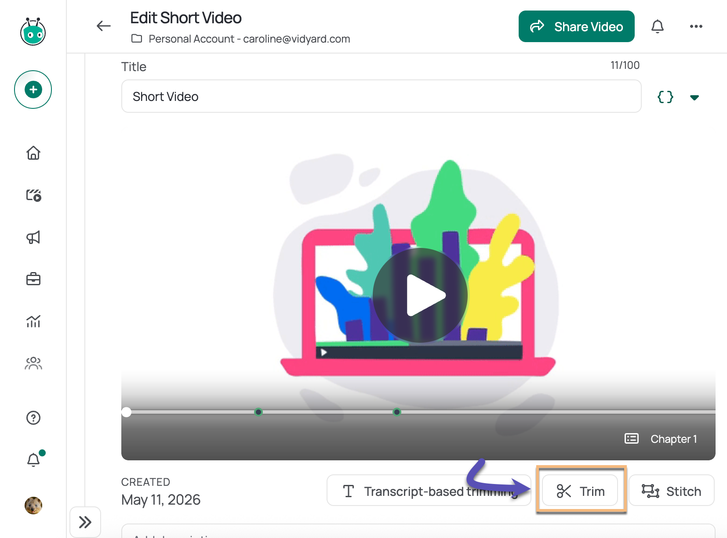This screenshot has height=538, width=727.
Task: Open the megaphone campaigns sidebar icon
Action: [x=33, y=237]
